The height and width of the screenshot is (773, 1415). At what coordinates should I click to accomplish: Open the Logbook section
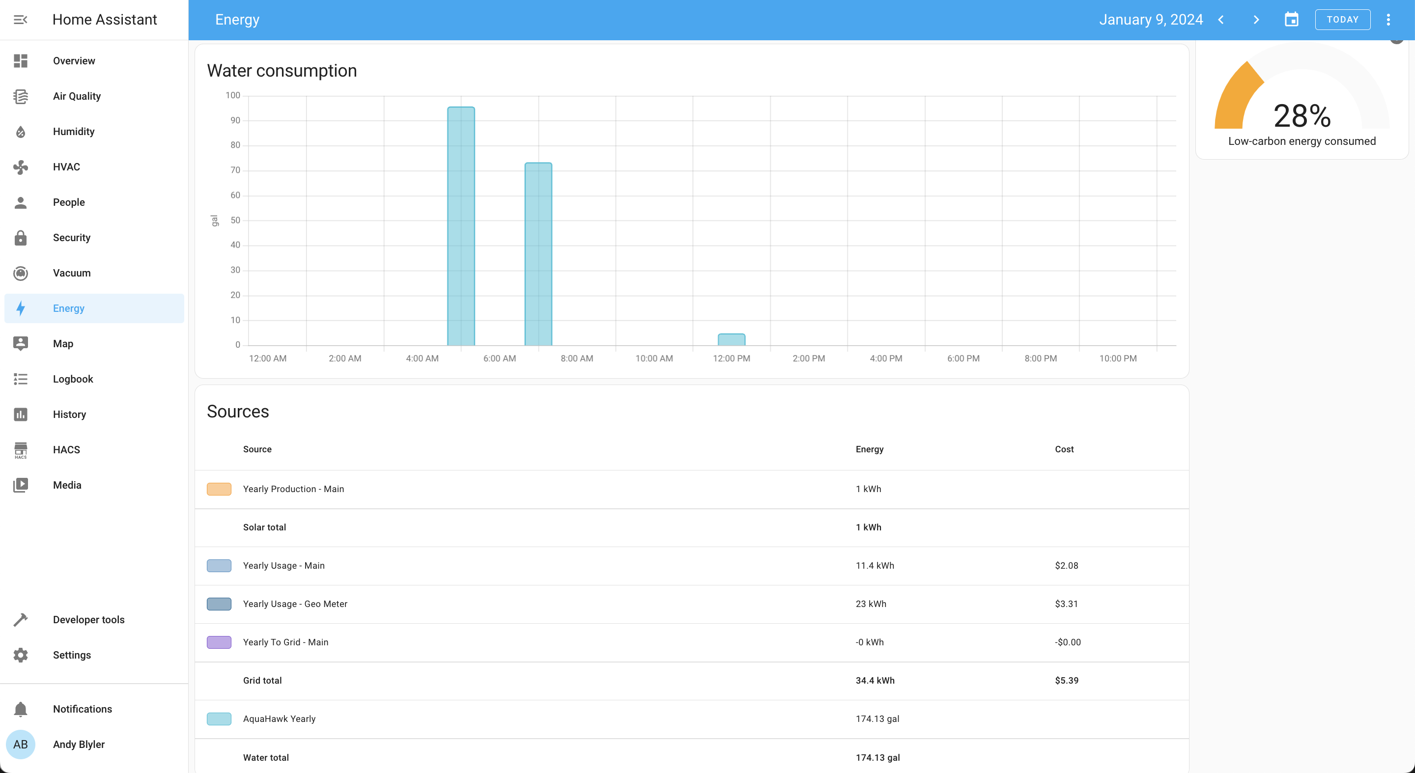click(73, 379)
